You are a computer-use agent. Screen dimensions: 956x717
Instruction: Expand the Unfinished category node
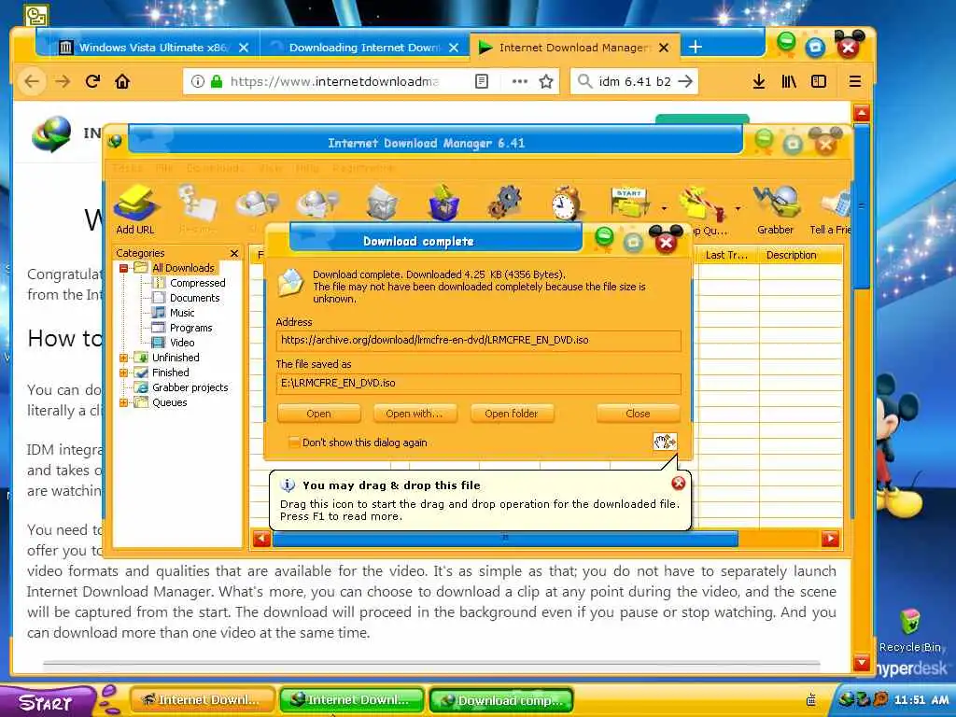(124, 358)
